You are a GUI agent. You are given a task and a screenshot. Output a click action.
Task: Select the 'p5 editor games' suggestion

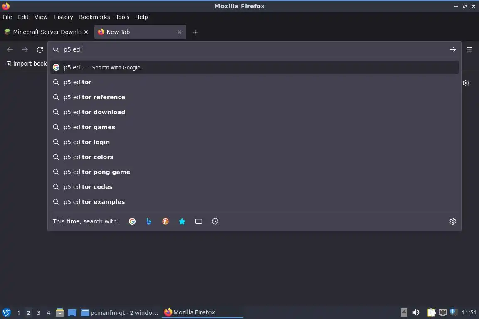click(x=254, y=127)
